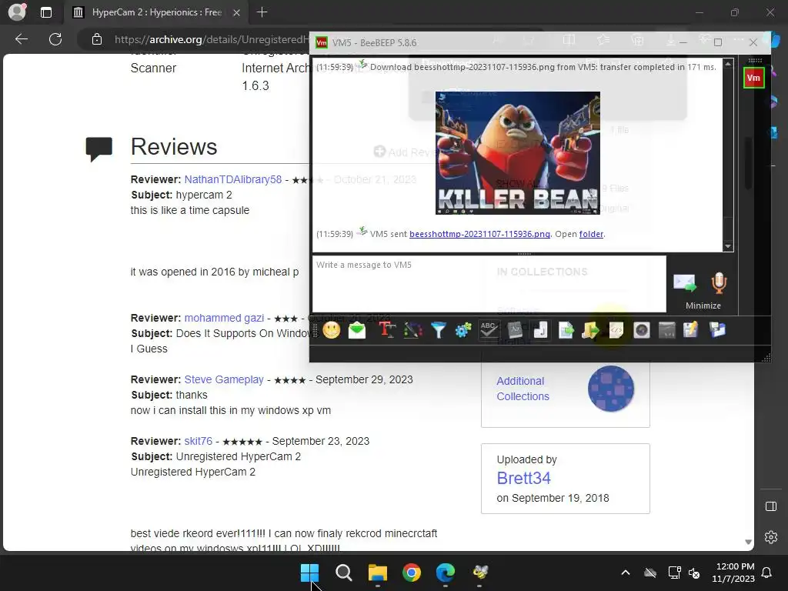Screen dimensions: 788x591
Task: Click the address bar lock icon
Action: 97,39
